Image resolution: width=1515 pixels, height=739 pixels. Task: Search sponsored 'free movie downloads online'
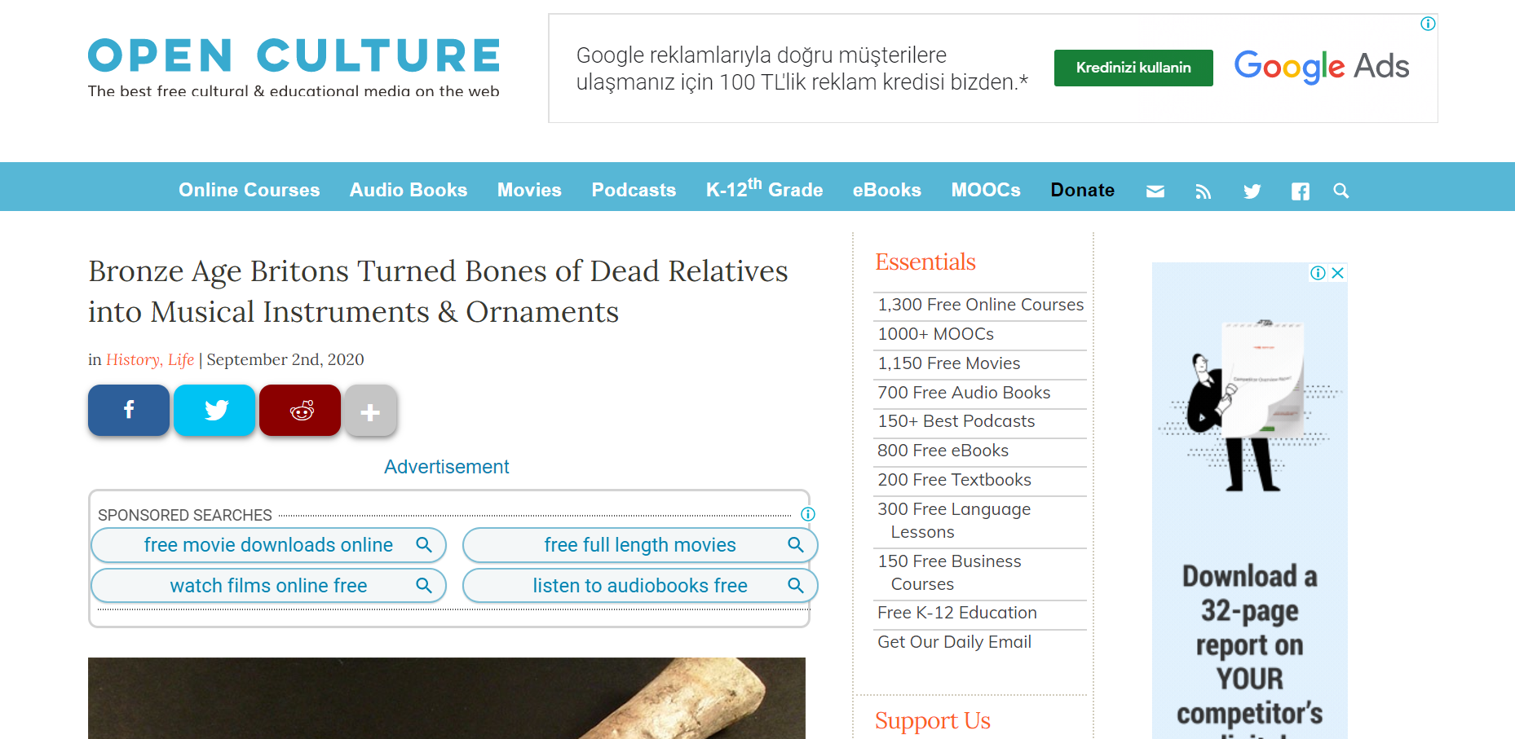(268, 545)
